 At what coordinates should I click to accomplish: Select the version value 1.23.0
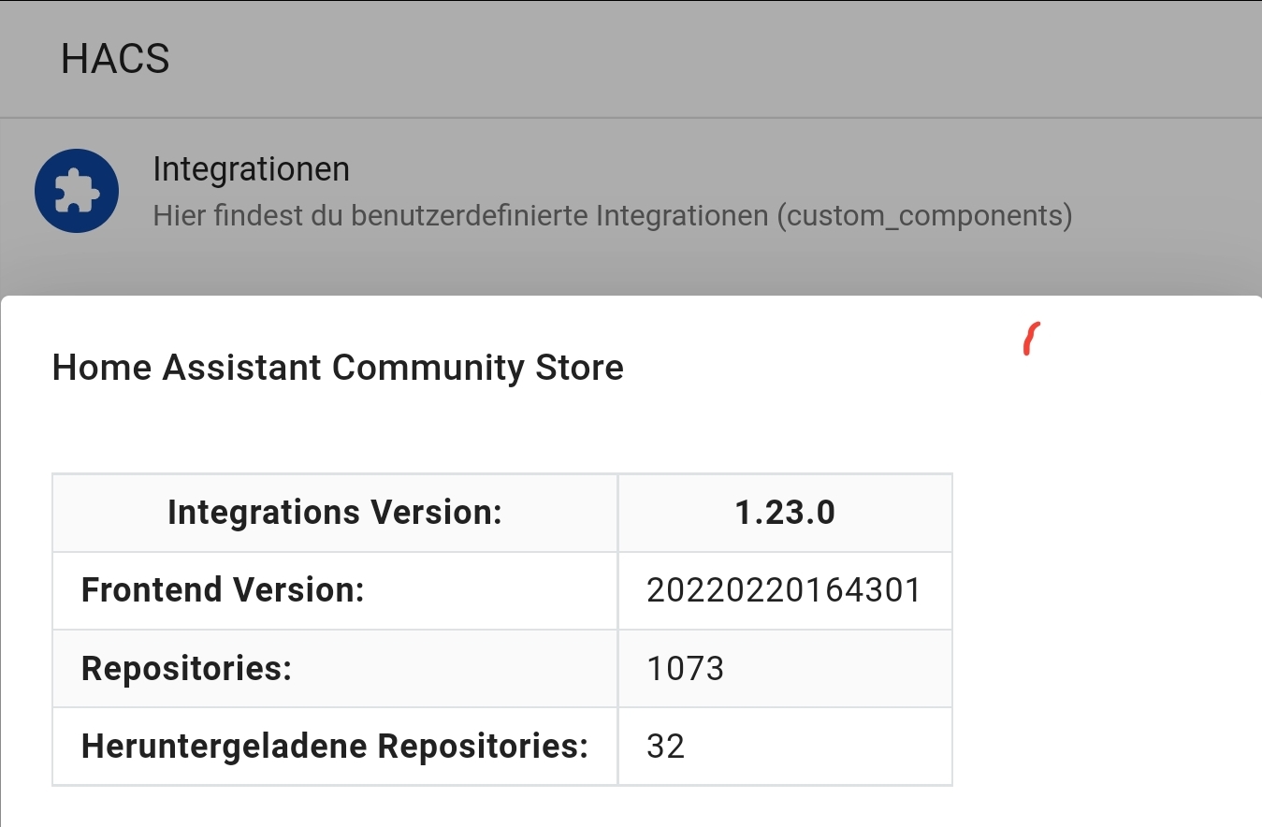tap(785, 513)
